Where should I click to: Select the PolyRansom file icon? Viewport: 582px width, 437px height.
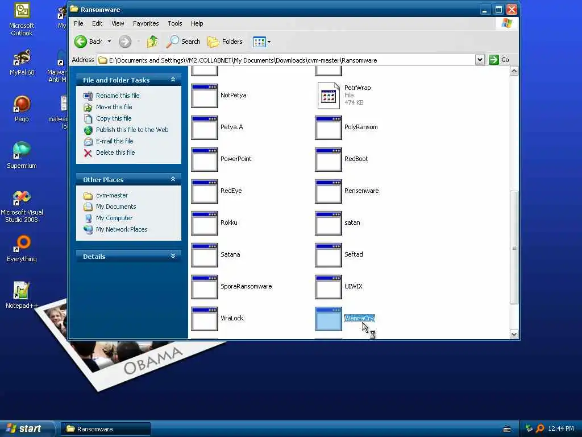329,127
